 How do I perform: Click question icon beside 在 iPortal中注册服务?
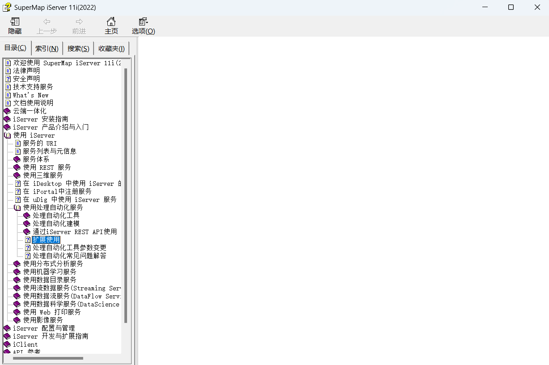coord(18,191)
